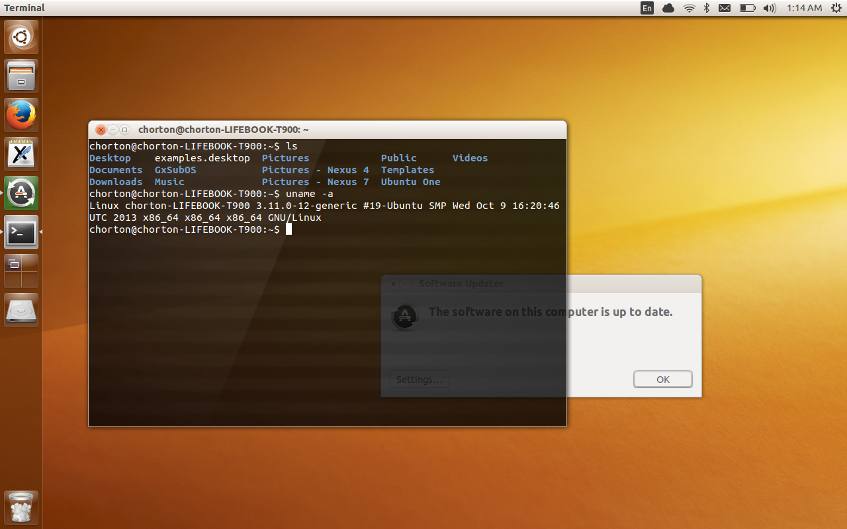The image size is (847, 529).
Task: Open the cloud sync indicator
Action: [x=668, y=8]
